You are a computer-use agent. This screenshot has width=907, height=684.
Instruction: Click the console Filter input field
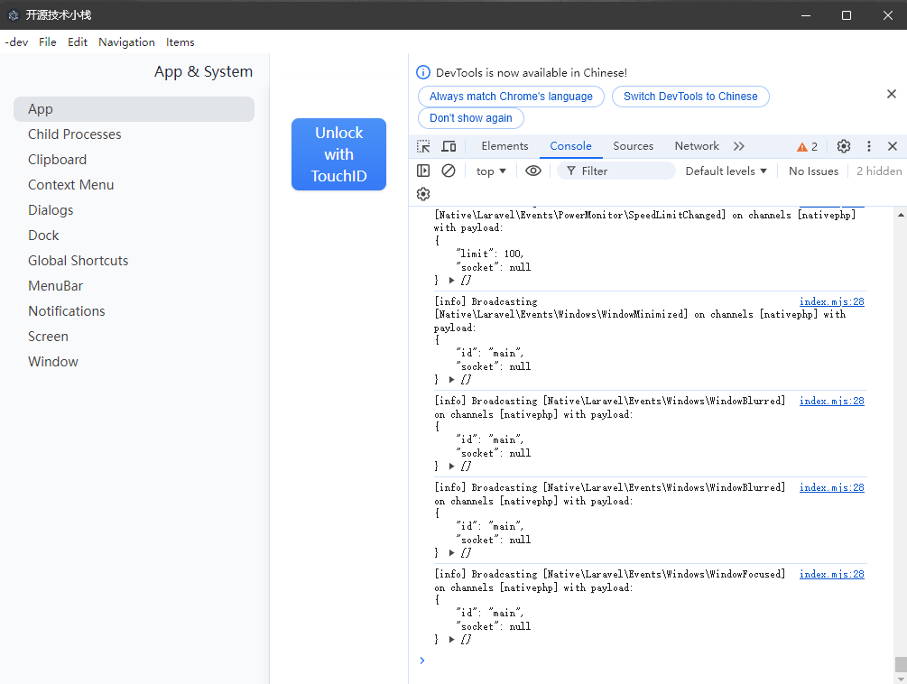pos(616,171)
